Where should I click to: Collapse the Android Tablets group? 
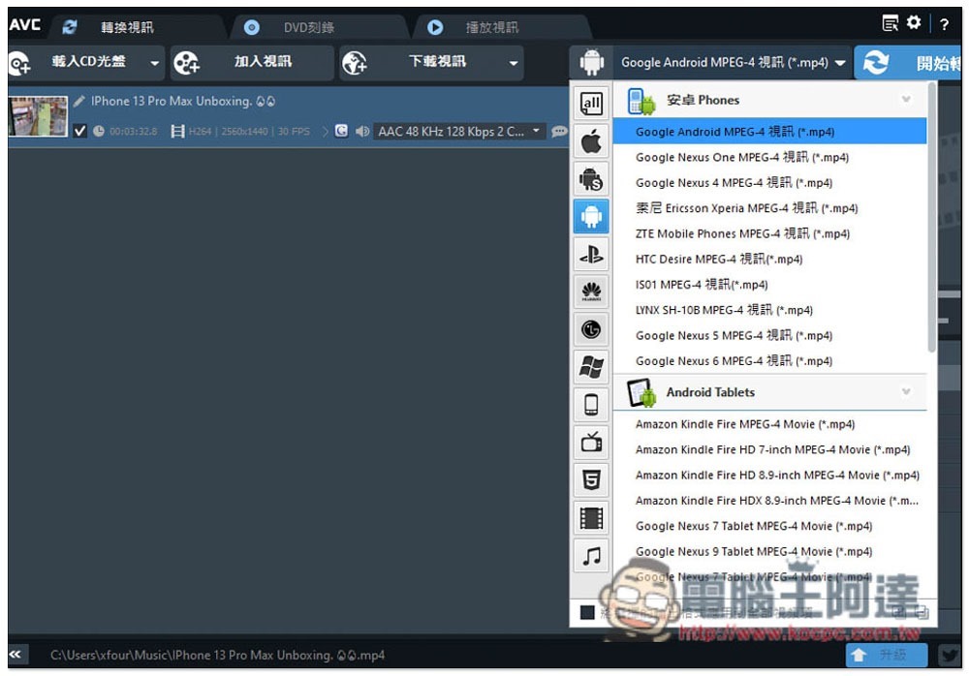click(906, 392)
